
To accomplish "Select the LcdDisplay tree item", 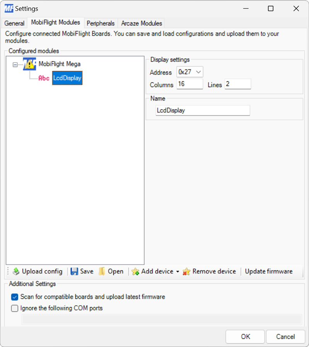I will pyautogui.click(x=67, y=78).
